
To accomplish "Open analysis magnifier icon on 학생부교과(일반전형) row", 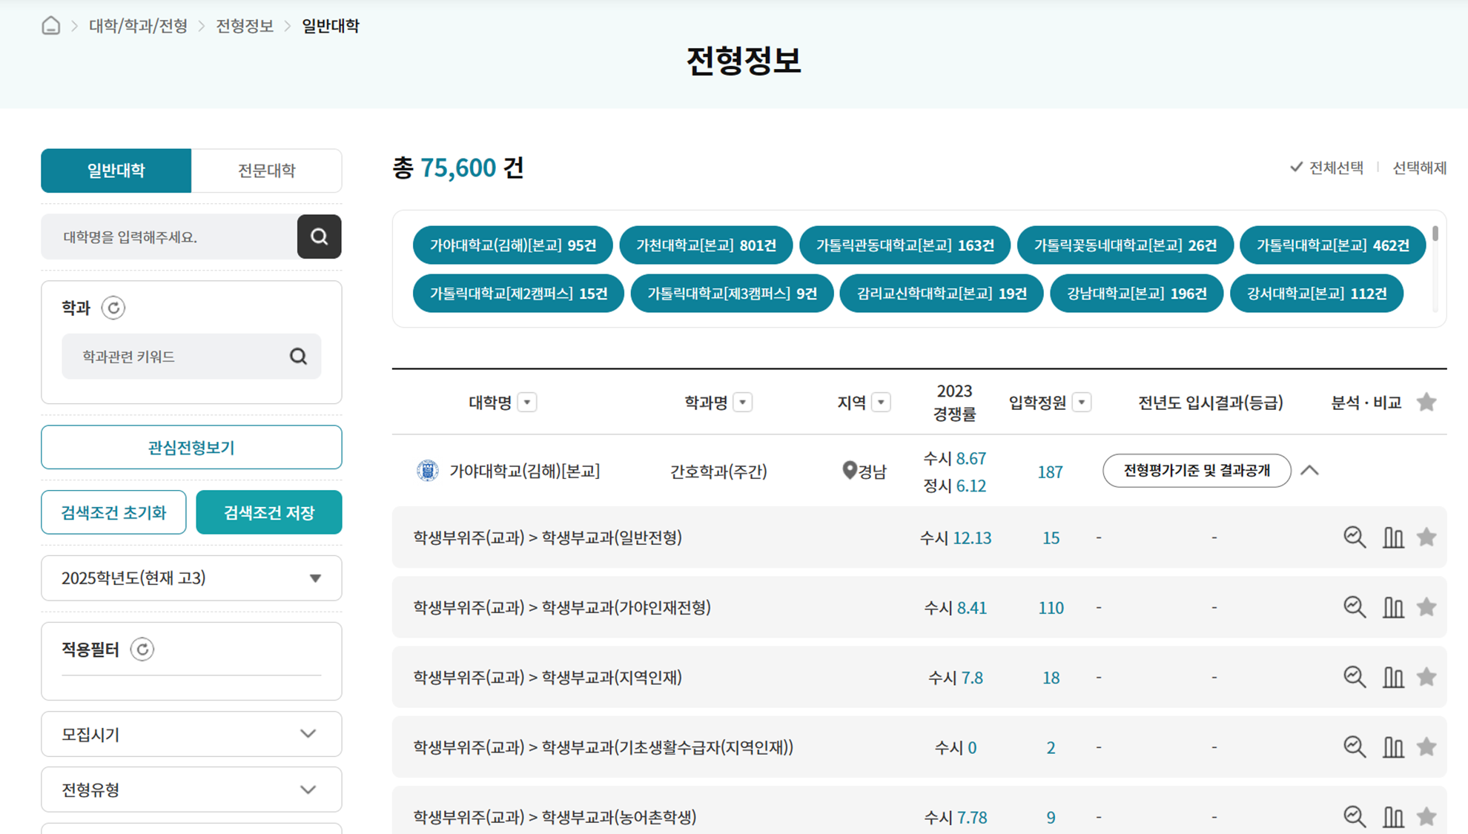I will point(1355,537).
